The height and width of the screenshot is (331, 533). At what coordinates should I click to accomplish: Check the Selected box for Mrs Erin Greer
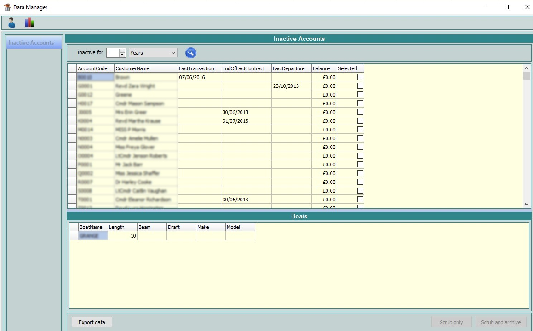[360, 112]
